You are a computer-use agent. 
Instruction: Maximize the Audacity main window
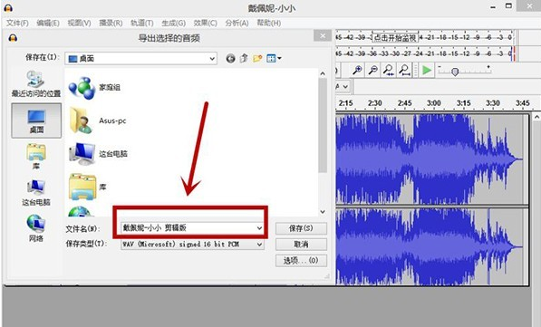point(508,6)
